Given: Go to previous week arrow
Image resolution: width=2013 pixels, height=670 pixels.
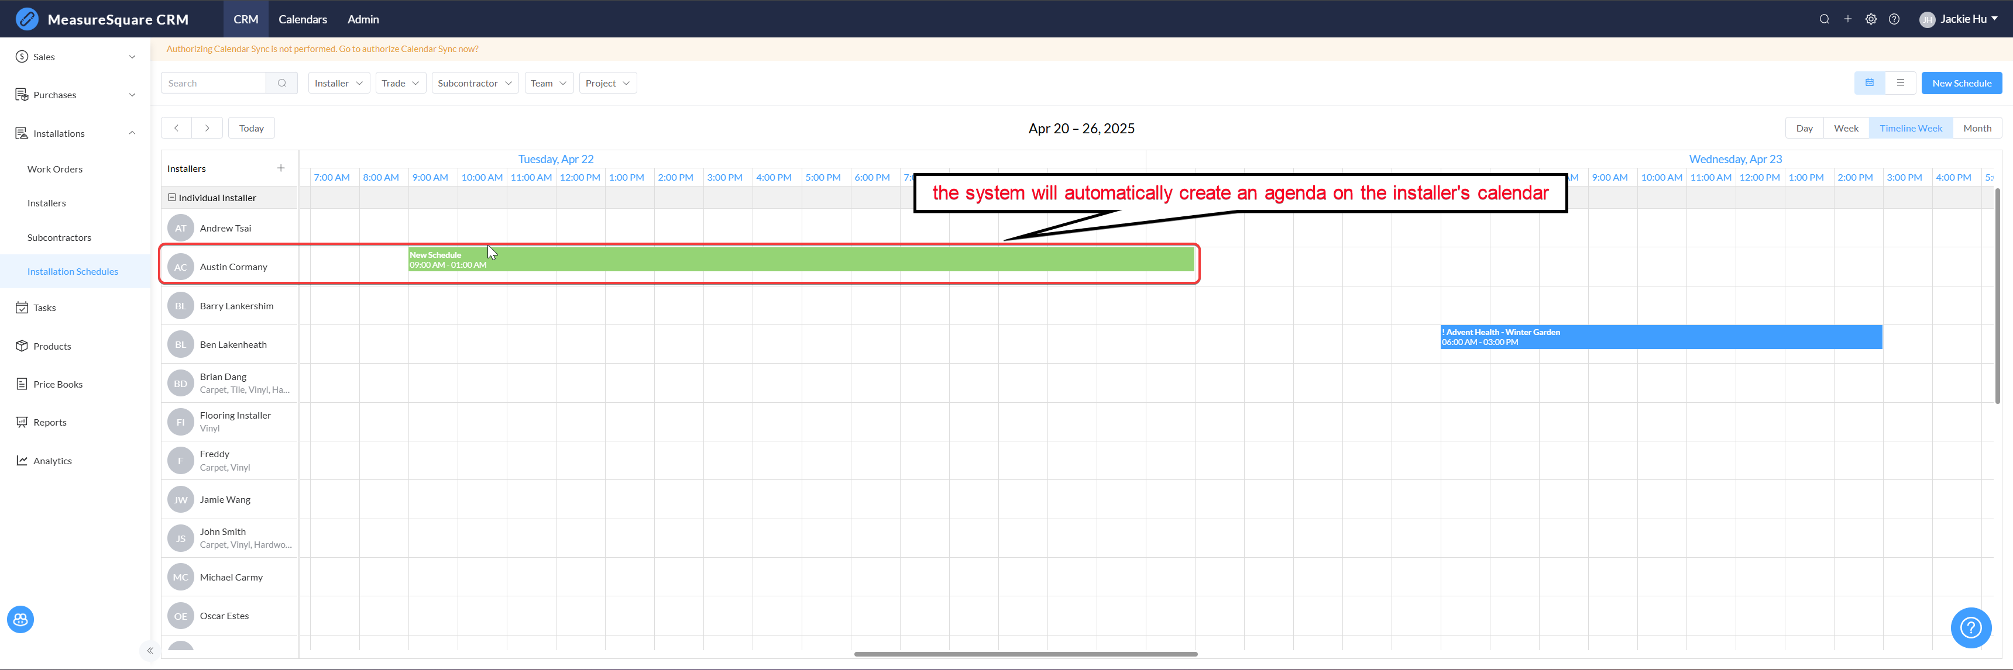Looking at the screenshot, I should [x=177, y=128].
